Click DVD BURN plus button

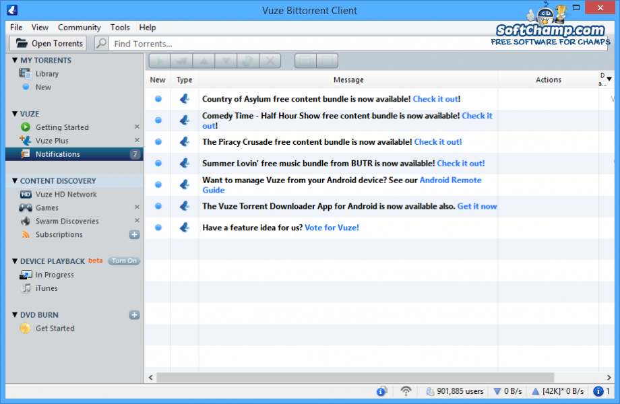click(134, 314)
